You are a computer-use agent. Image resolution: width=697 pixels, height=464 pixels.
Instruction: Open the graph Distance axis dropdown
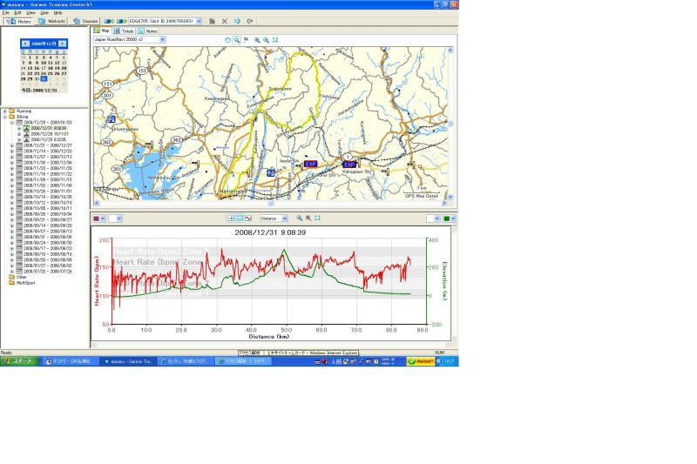285,218
